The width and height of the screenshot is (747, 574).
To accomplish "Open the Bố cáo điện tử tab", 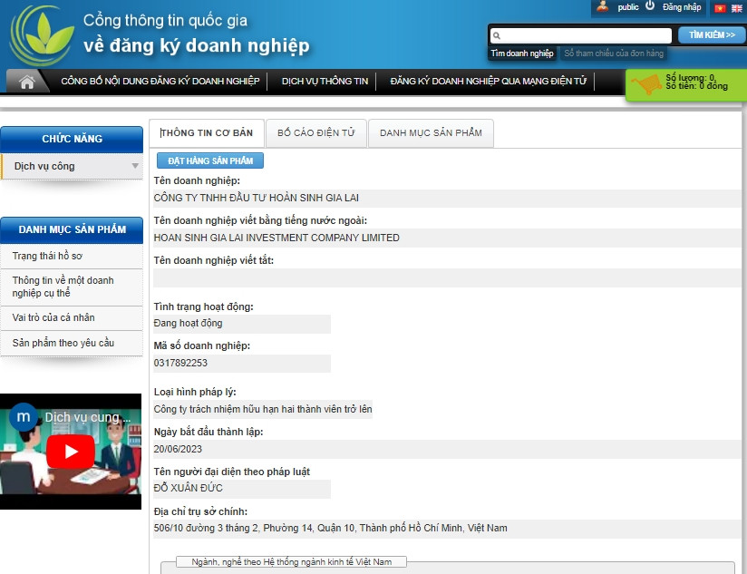I will tap(315, 133).
